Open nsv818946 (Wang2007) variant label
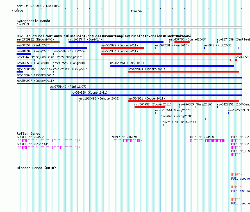The width and height of the screenshot is (250, 212). click(34, 51)
